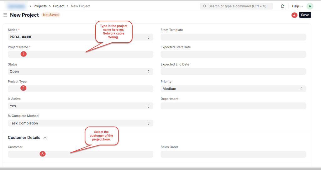Image resolution: width=321 pixels, height=170 pixels.
Task: Open the Series PROJ-.#### dropdown
Action: [80, 37]
